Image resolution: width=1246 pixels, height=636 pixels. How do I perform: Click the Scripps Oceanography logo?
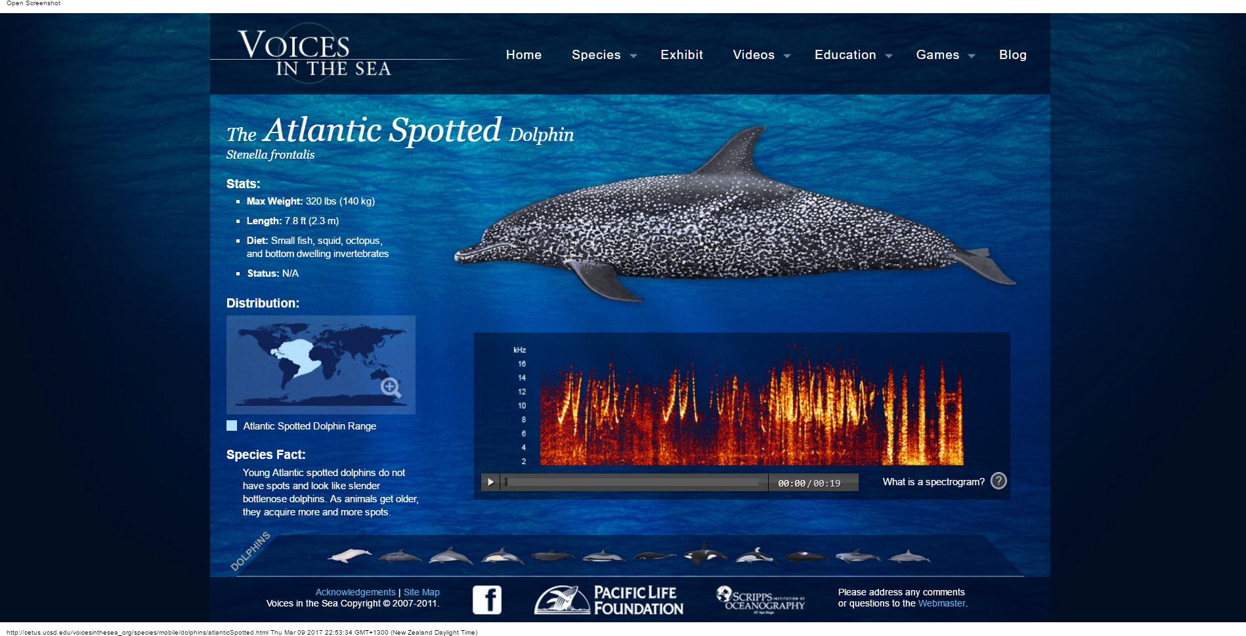tap(760, 599)
